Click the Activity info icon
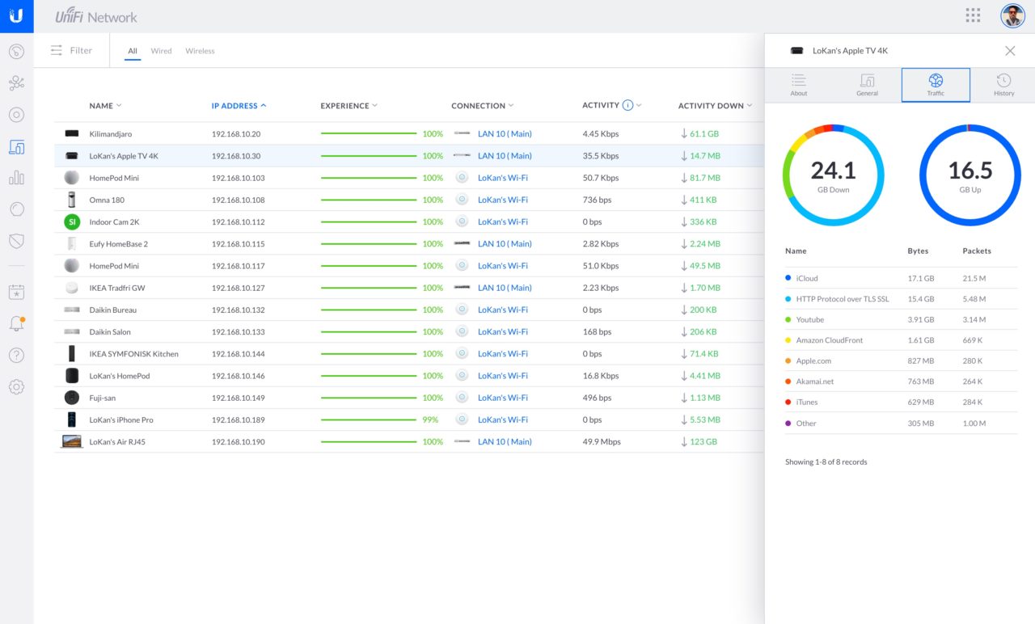The height and width of the screenshot is (624, 1035). [627, 105]
